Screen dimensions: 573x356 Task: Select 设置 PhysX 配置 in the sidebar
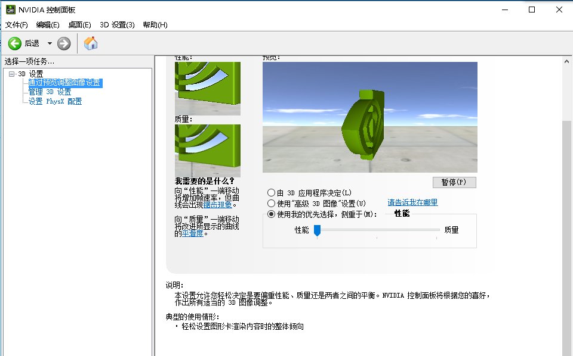coord(55,101)
